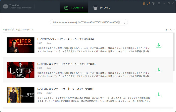
Task: Click the results list vertical scrollbar
Action: pos(174,52)
